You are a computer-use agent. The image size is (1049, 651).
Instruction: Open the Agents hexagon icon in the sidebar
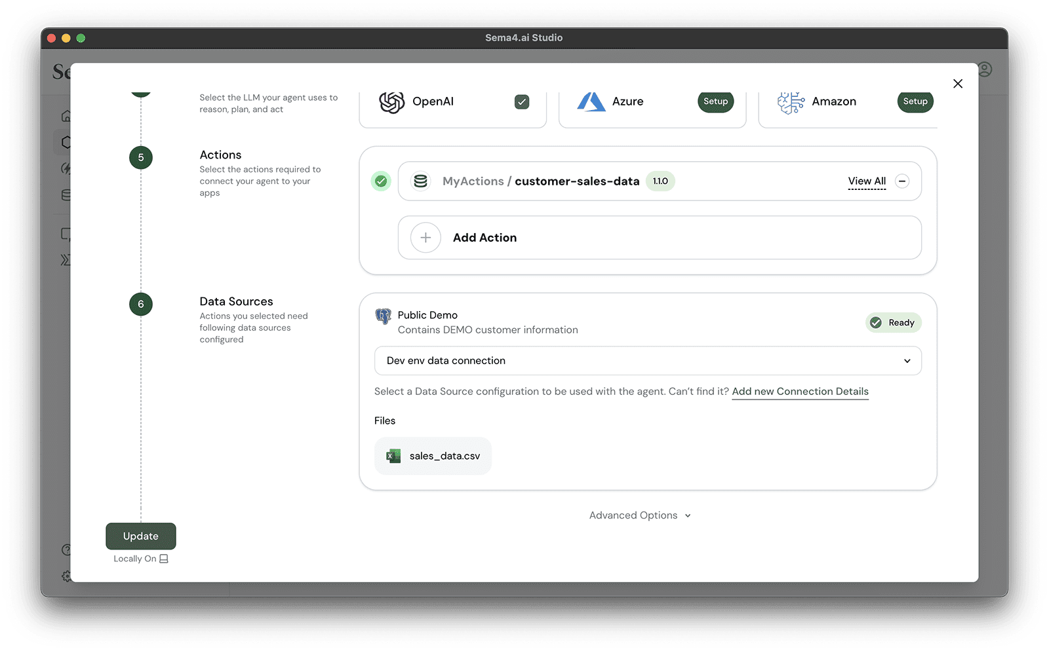point(67,141)
